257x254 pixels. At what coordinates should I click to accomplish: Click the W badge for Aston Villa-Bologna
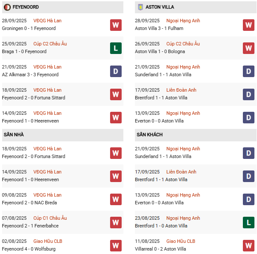248,48
